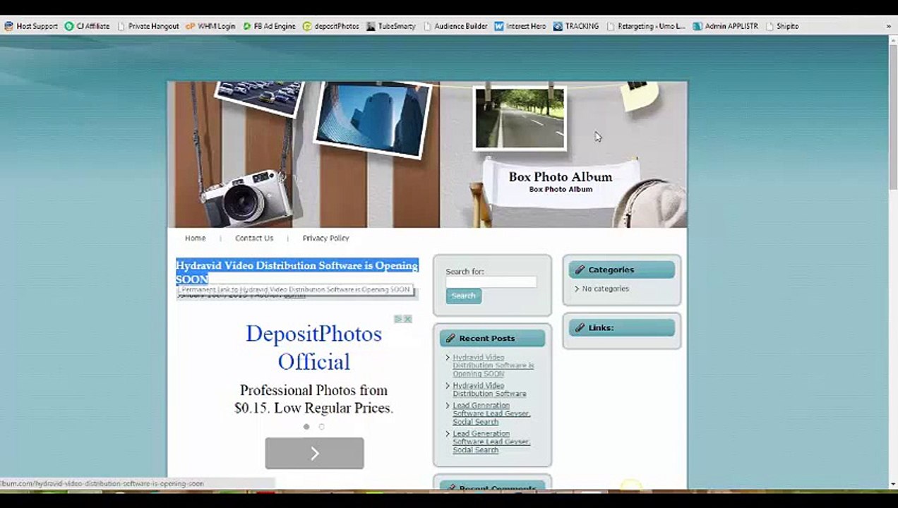Open the FB Ad Engine bookmark
This screenshot has width=898, height=508.
(269, 26)
